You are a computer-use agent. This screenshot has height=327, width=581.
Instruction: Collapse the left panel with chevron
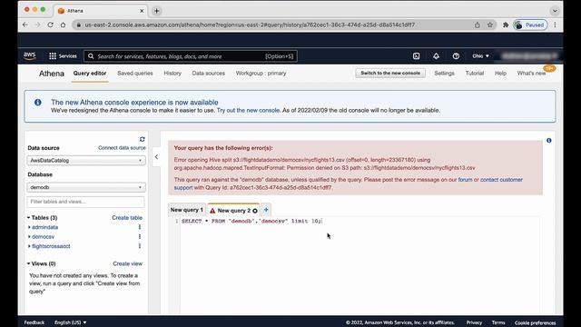156,157
